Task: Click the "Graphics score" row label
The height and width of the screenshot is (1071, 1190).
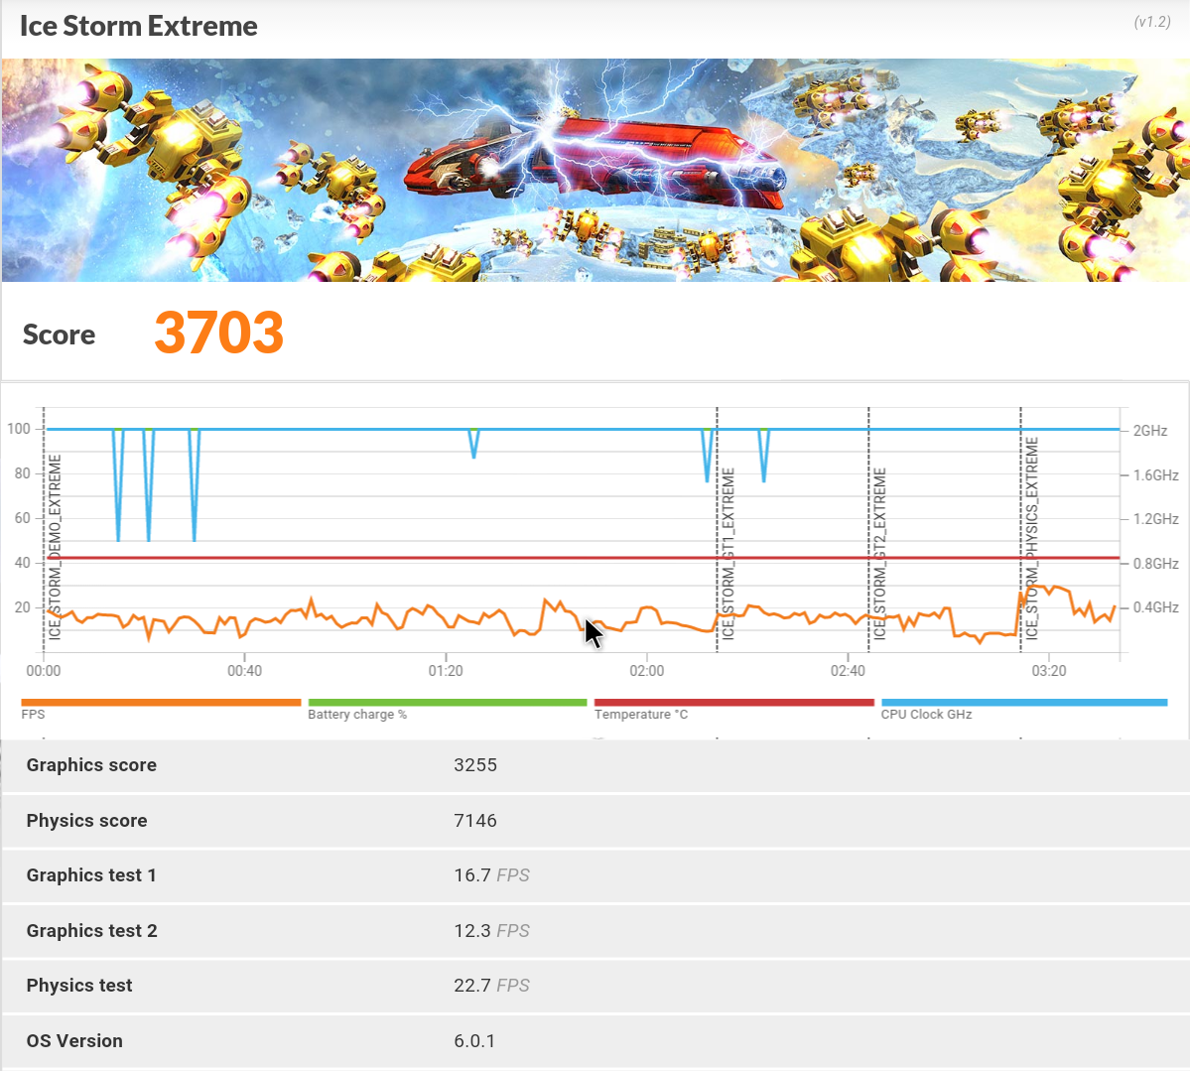Action: point(92,765)
